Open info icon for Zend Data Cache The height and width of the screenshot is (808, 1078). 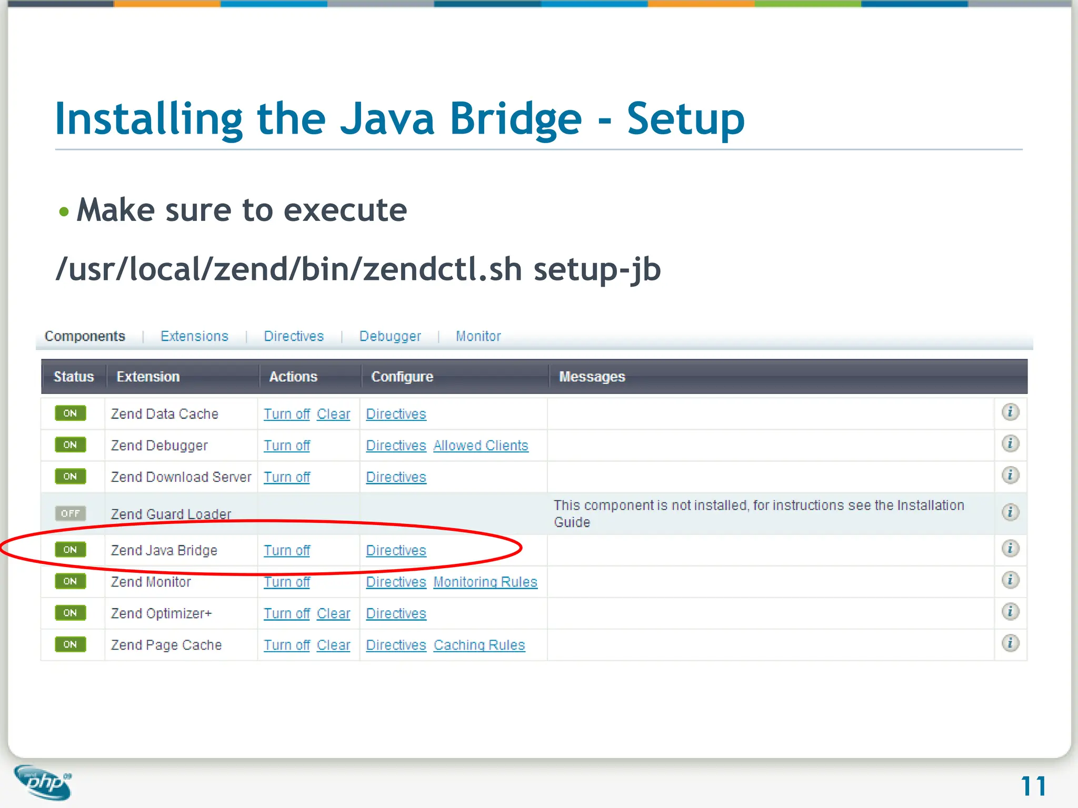click(x=1010, y=412)
